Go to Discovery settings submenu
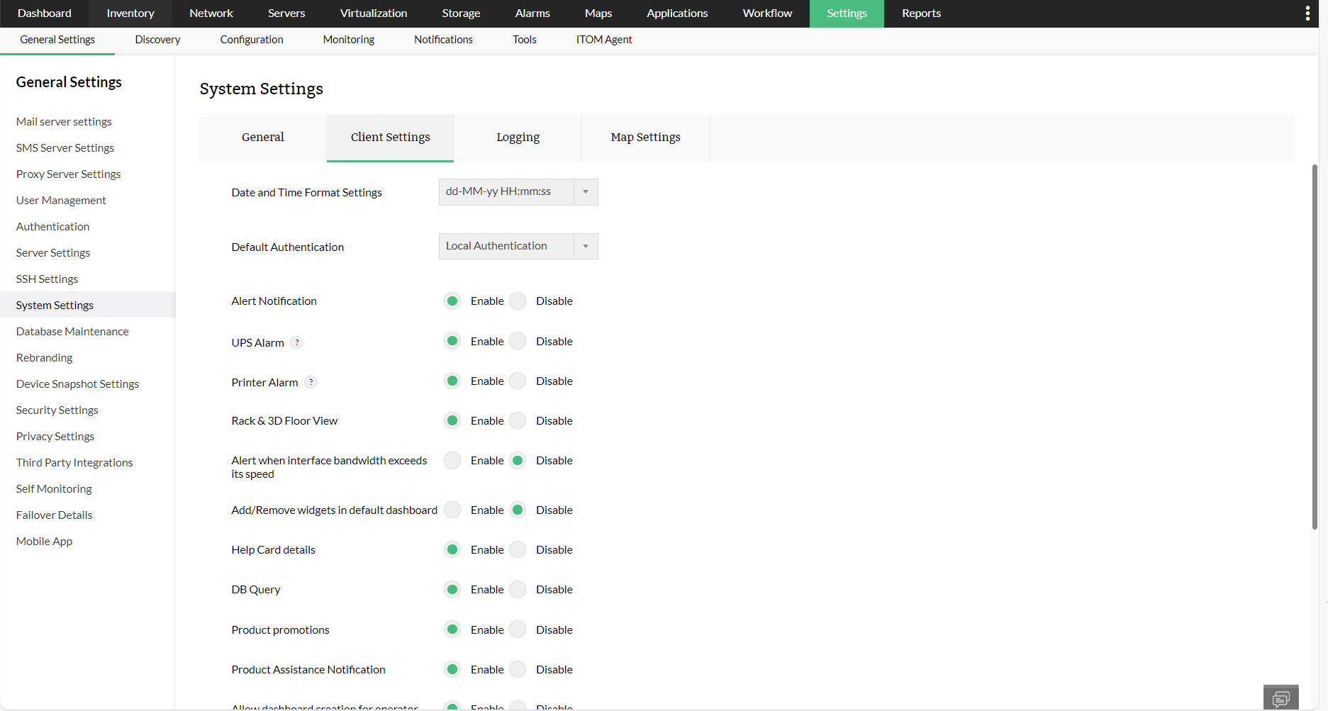This screenshot has height=711, width=1328. coord(157,40)
